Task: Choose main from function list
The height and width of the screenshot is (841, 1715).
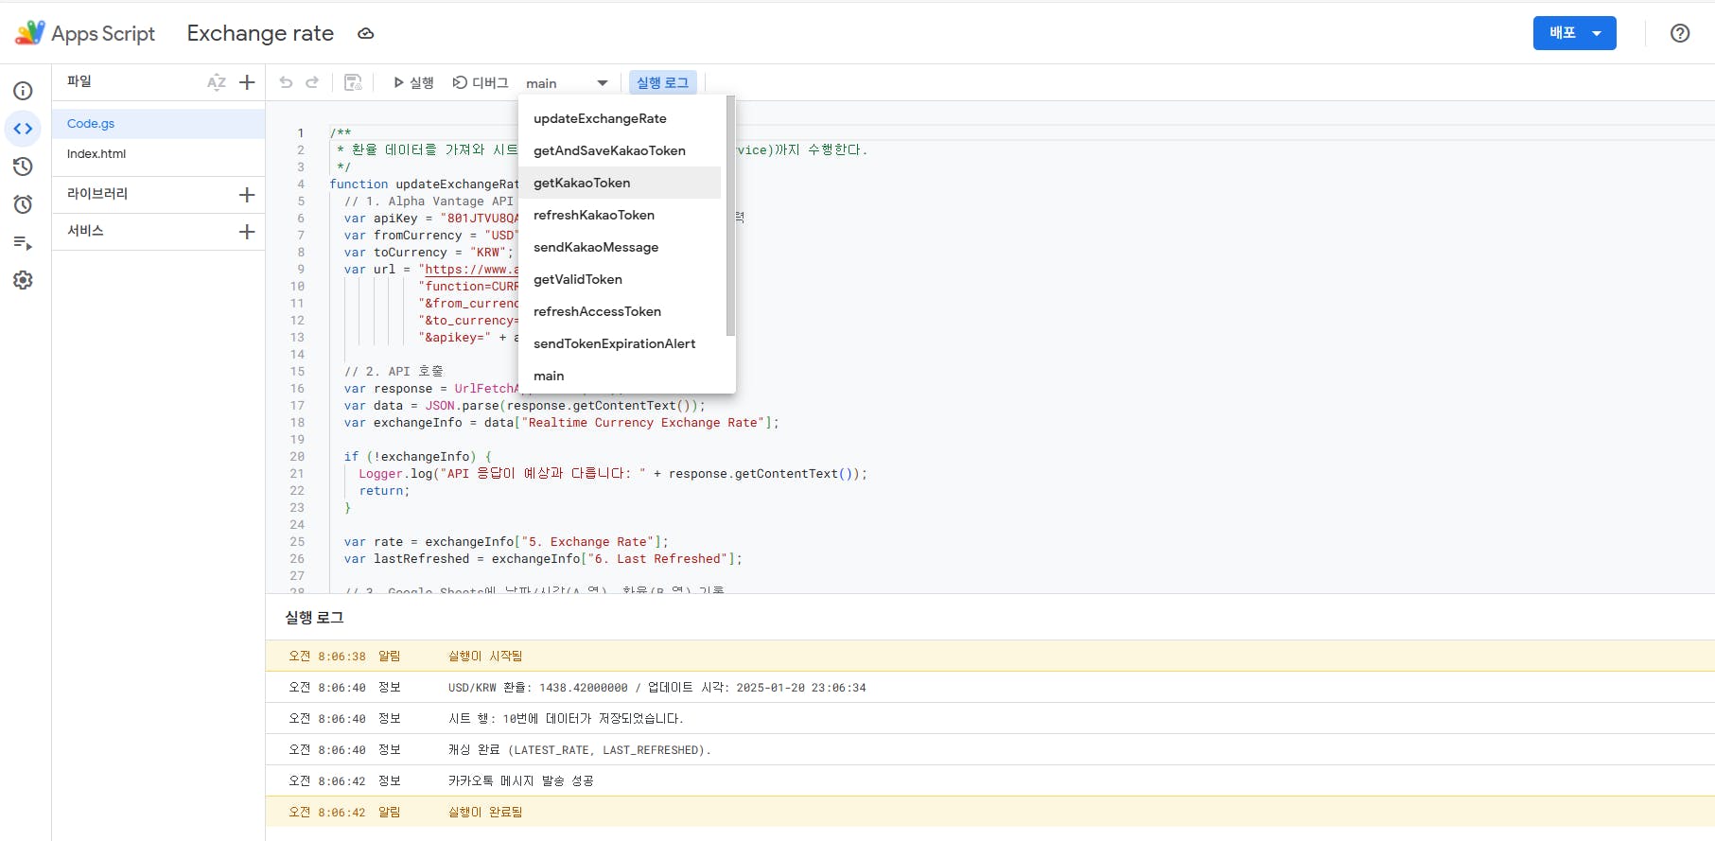Action: tap(620, 376)
